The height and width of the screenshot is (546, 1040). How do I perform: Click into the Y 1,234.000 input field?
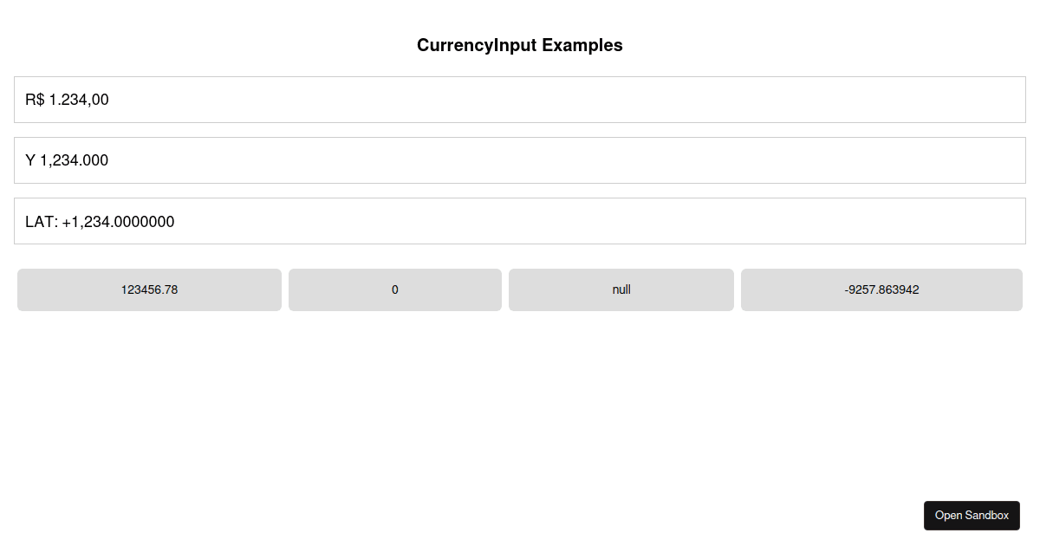(520, 160)
